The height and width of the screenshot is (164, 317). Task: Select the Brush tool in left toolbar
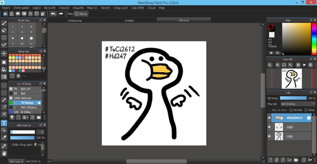4,23
